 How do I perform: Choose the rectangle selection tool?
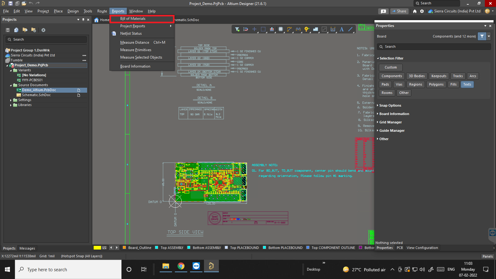click(263, 29)
